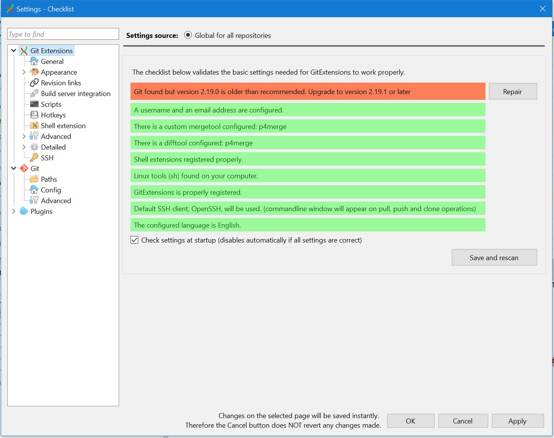
Task: Select the General house icon
Action: (x=34, y=61)
